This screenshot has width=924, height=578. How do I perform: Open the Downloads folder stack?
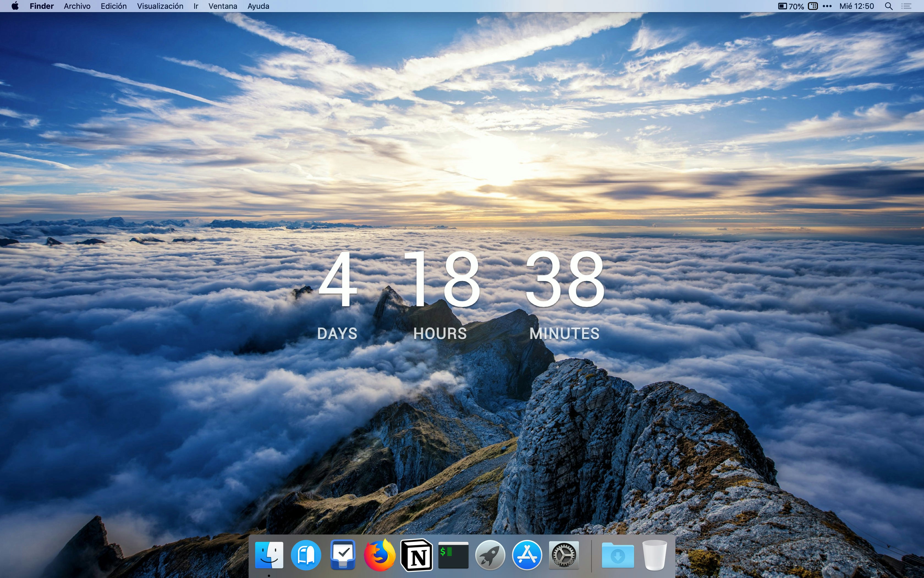click(618, 555)
